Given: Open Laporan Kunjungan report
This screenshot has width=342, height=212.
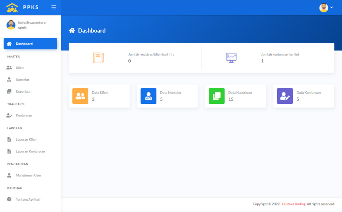Looking at the screenshot, I should (x=30, y=151).
